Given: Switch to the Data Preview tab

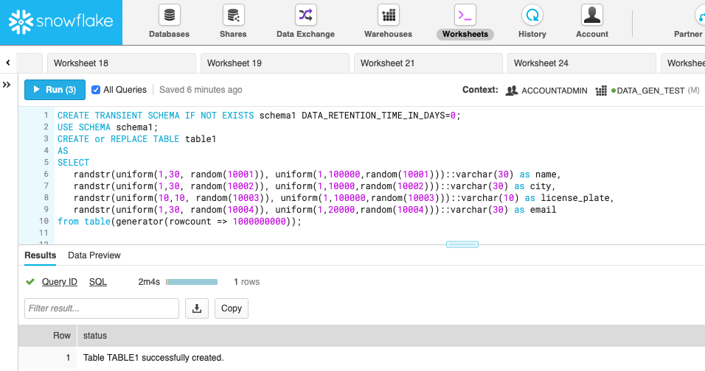Looking at the screenshot, I should click(94, 255).
